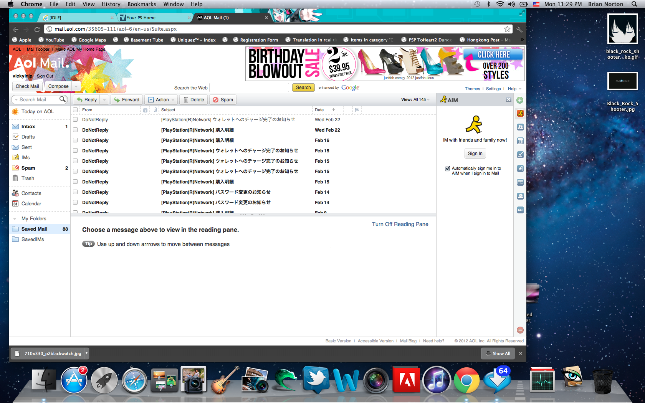The height and width of the screenshot is (403, 645).
Task: Open the YouTube bookmark
Action: pyautogui.click(x=51, y=40)
